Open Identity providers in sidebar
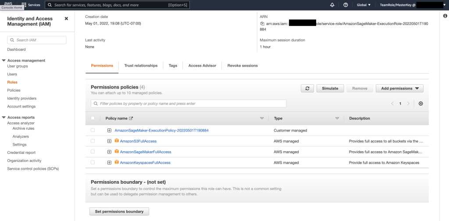 click(22, 98)
